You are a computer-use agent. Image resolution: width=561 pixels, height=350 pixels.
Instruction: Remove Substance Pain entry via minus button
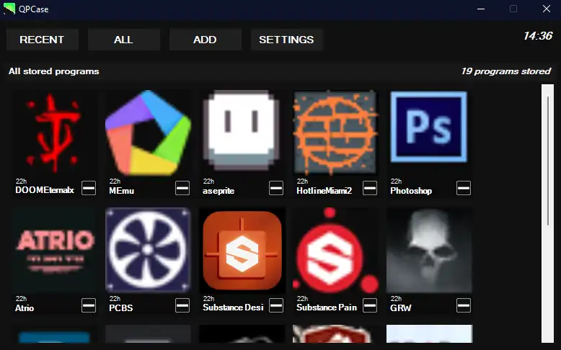(x=370, y=305)
